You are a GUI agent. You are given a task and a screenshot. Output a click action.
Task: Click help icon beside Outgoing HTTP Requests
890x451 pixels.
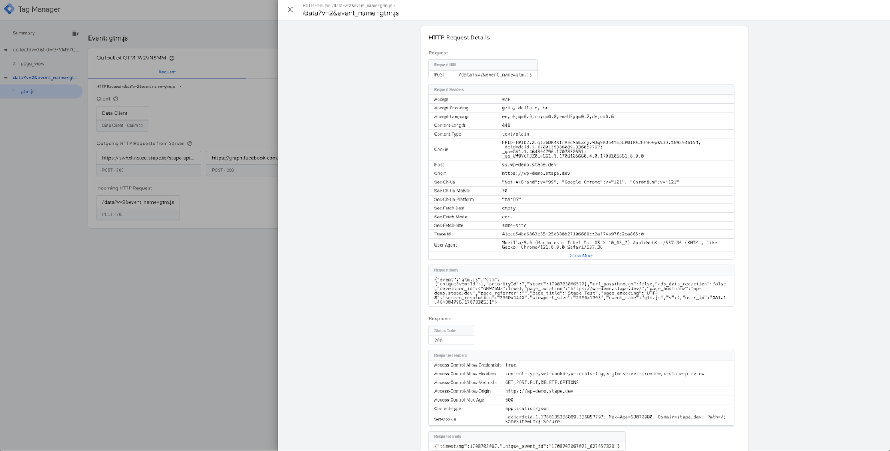(x=190, y=143)
